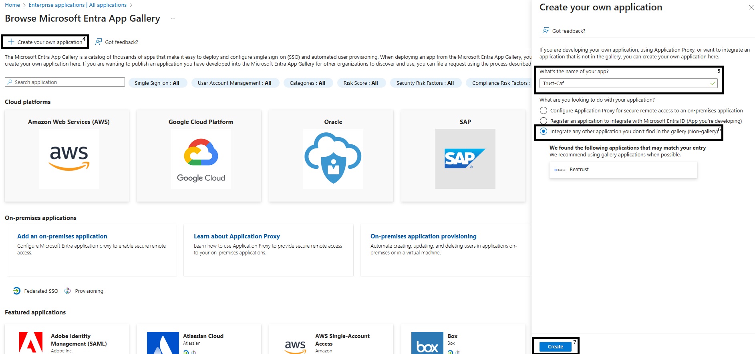Click the Oracle platform title
Screen dimensions: 755x354
333,122
